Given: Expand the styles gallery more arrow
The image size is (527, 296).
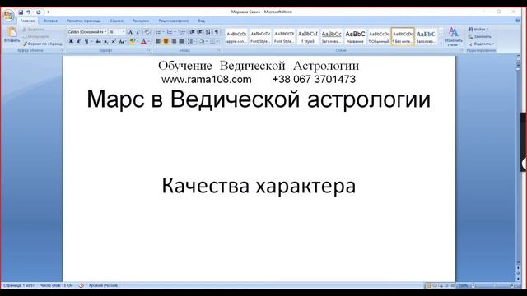Looking at the screenshot, I should [441, 43].
